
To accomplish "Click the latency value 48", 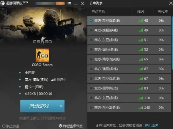I will [146, 21].
